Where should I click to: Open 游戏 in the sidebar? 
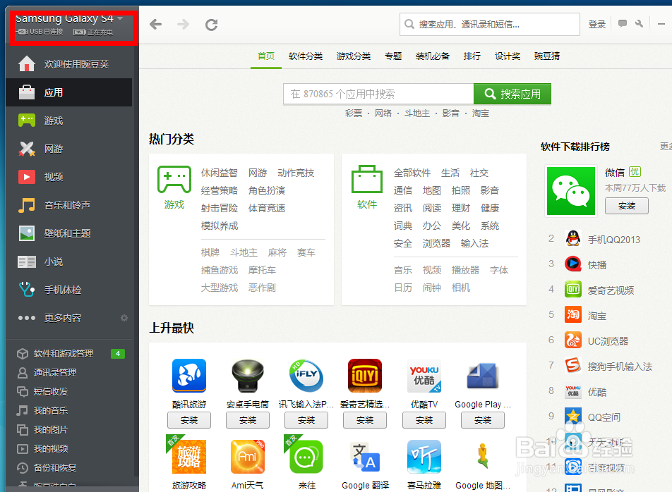click(x=68, y=121)
